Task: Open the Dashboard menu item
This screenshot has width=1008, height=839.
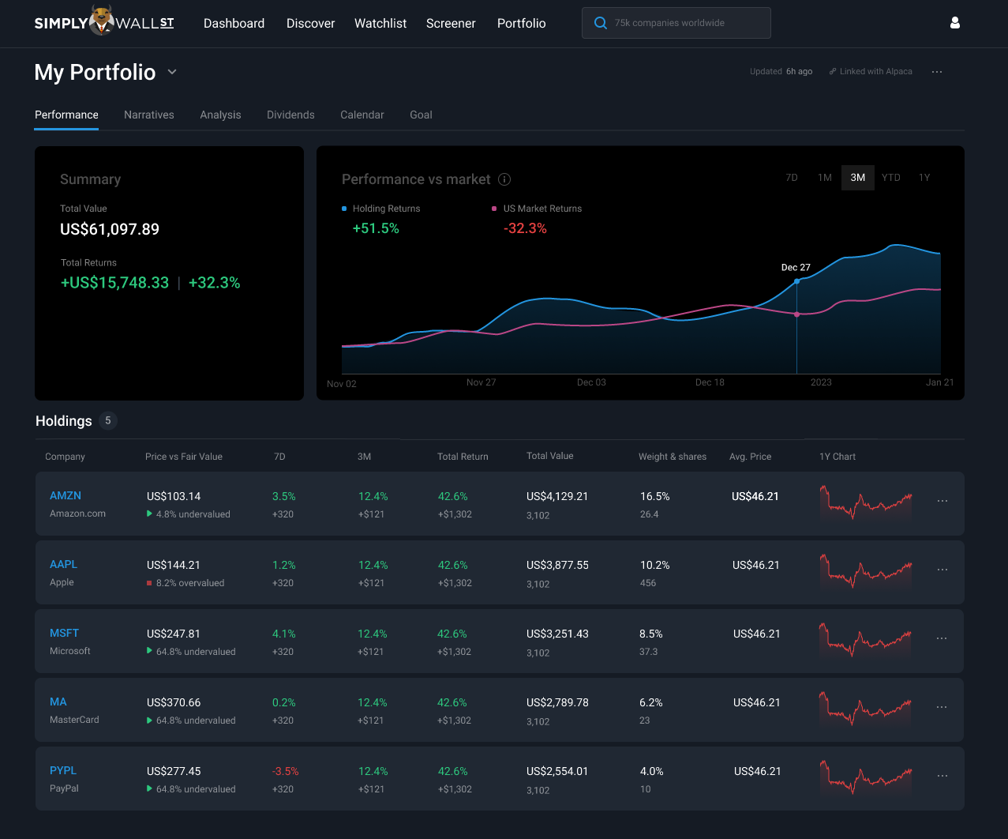Action: 234,24
